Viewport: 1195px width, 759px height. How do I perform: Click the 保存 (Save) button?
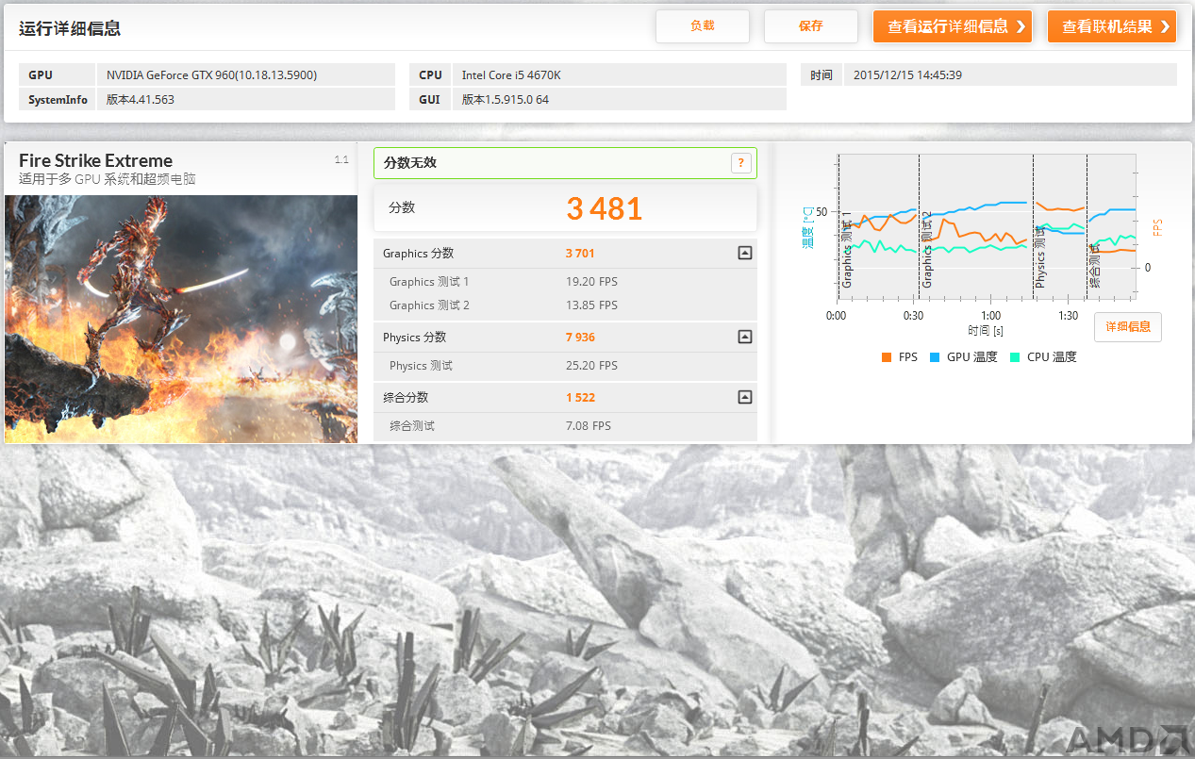(810, 26)
